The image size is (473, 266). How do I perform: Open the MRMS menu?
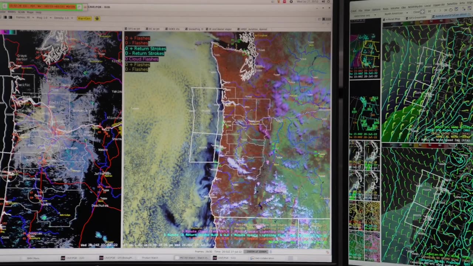[x=11, y=12]
